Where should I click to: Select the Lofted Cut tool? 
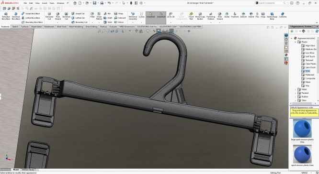point(78,18)
